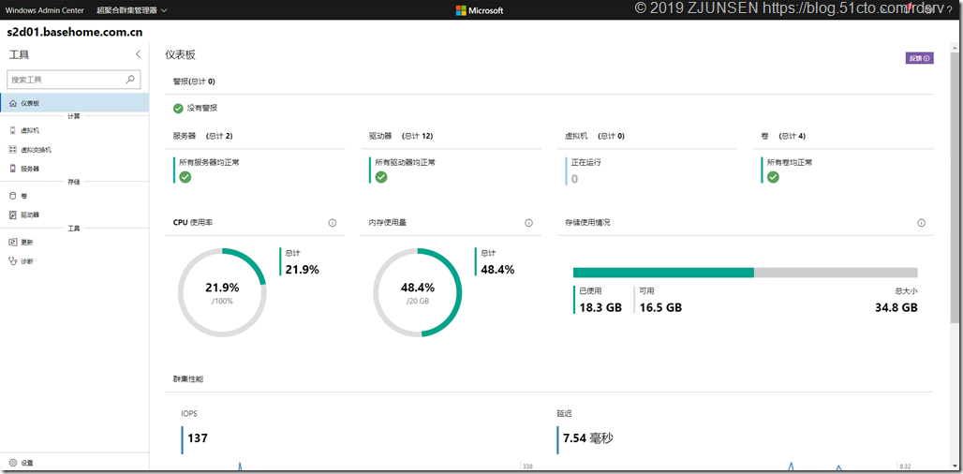Viewport: 963px width, 474px height.
Task: Click the 18.3 GB used value
Action: tap(600, 307)
